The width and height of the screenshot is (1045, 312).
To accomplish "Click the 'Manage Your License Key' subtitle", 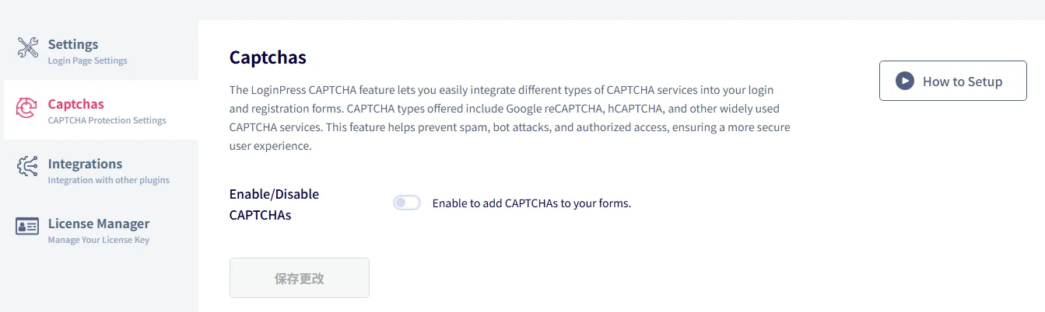I will coord(98,240).
